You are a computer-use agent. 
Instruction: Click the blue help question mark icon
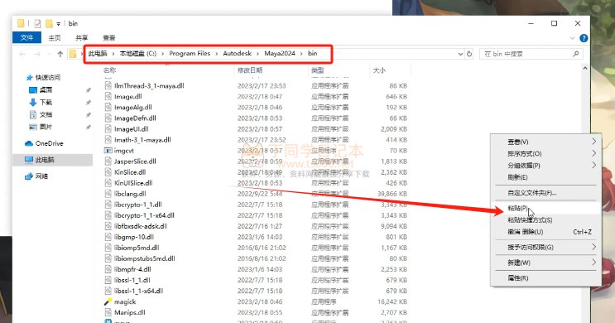pos(584,38)
